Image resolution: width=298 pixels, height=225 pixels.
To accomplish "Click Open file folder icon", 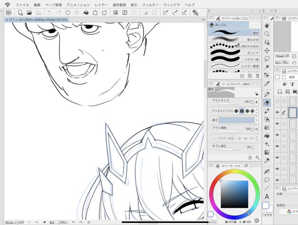I will click(x=29, y=13).
